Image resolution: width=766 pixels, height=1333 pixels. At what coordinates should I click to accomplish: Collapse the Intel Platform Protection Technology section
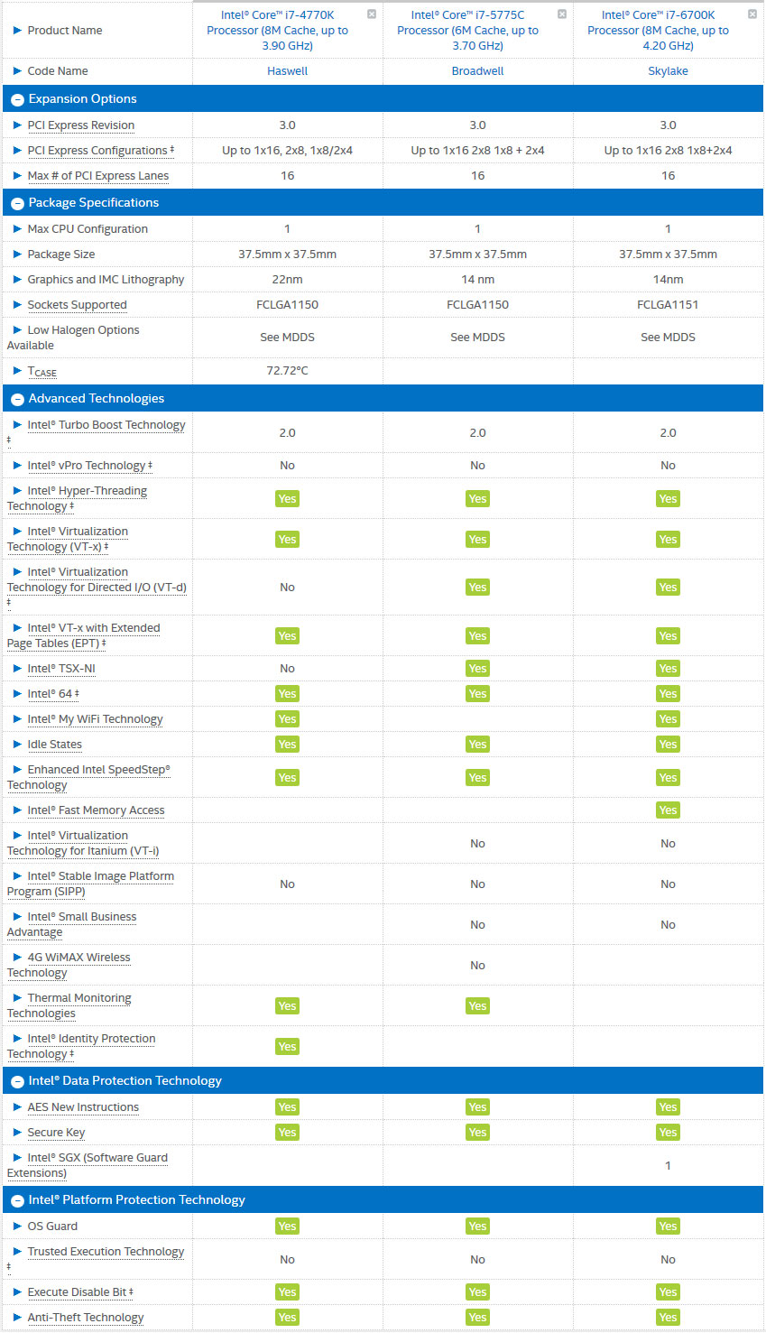pyautogui.click(x=17, y=1200)
